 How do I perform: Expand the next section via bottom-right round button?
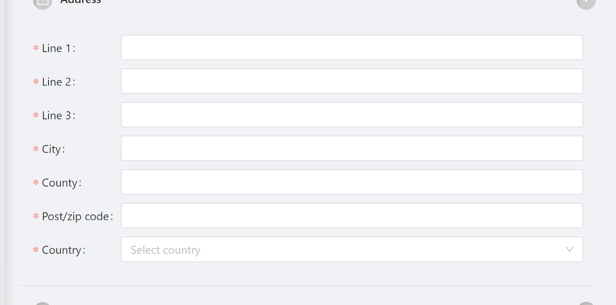click(x=586, y=303)
